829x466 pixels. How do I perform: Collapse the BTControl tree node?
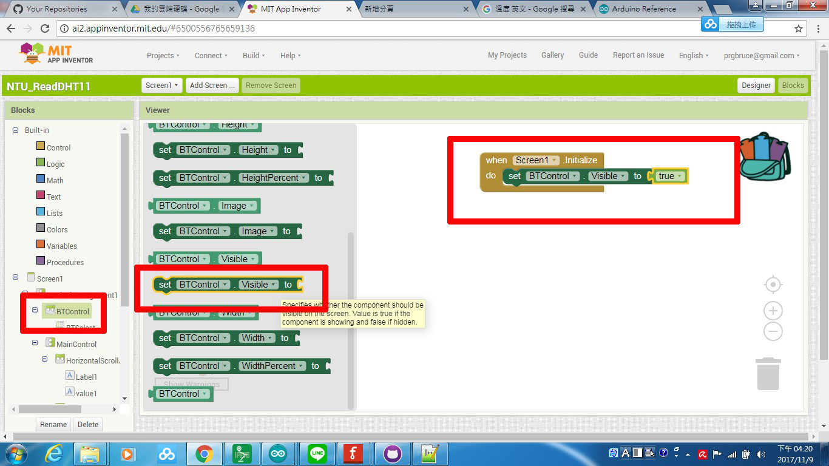pyautogui.click(x=35, y=310)
